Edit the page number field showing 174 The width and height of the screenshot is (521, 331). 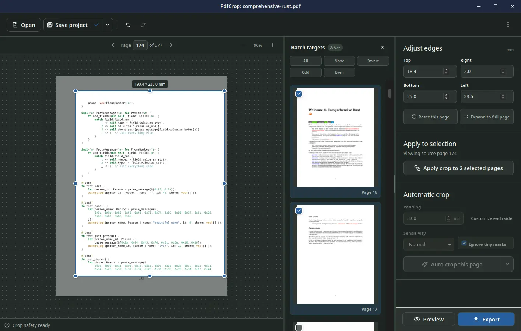tap(140, 45)
